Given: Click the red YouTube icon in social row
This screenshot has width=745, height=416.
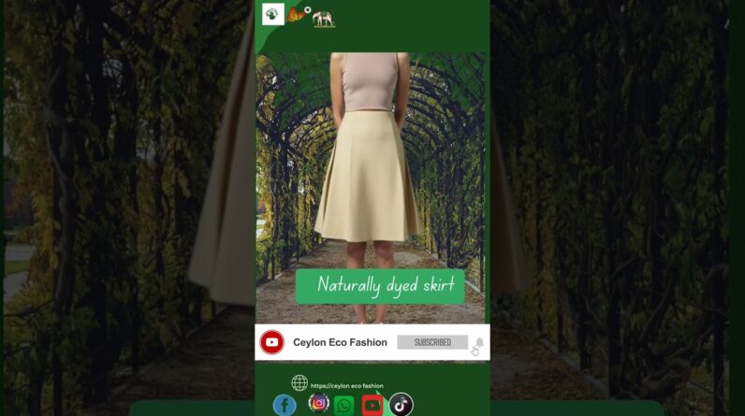Looking at the screenshot, I should pos(372,406).
